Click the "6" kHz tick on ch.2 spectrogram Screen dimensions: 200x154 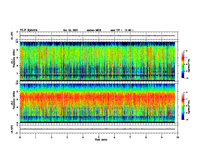pos(18,99)
